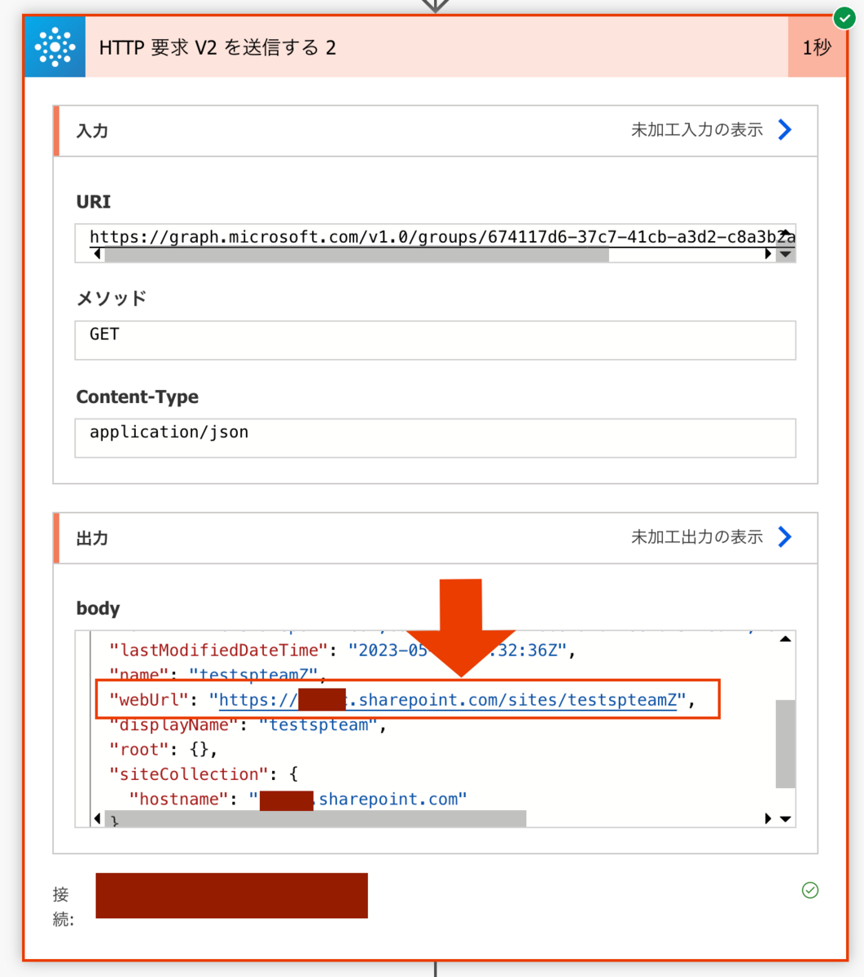Click the "name": "testspteamZ" line
864x977 pixels.
click(x=217, y=675)
